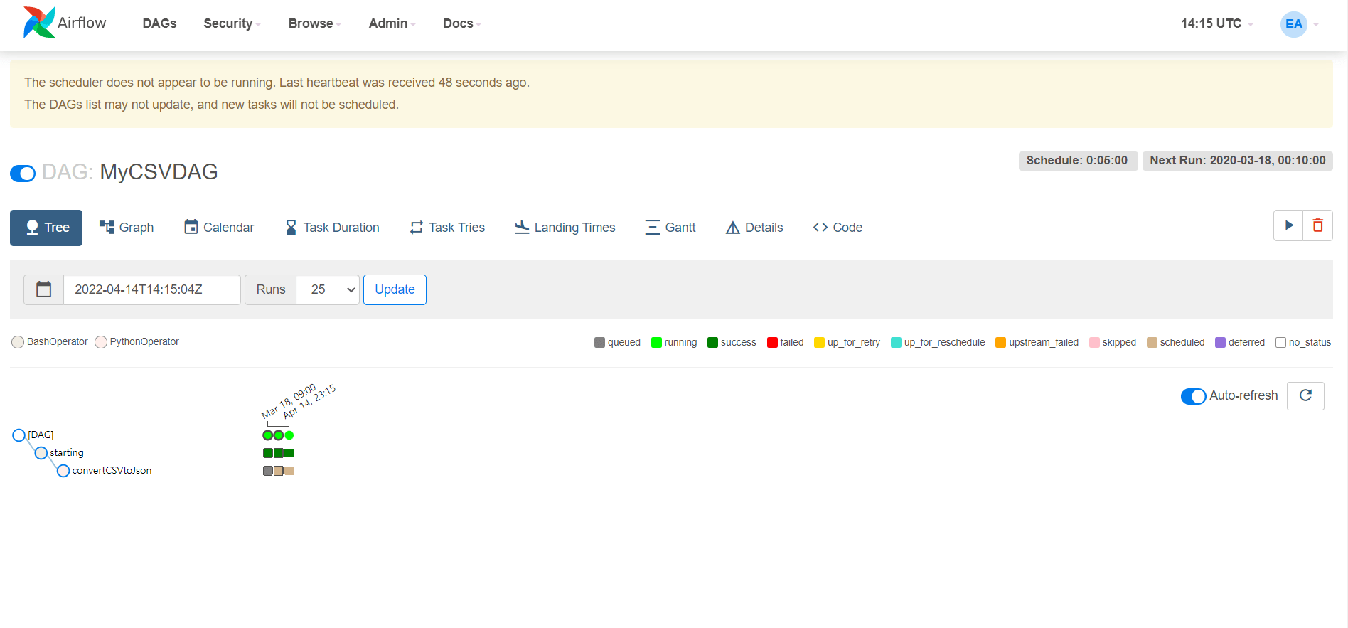Click the MyCSVDAG title text
The height and width of the screenshot is (628, 1348).
[x=159, y=172]
